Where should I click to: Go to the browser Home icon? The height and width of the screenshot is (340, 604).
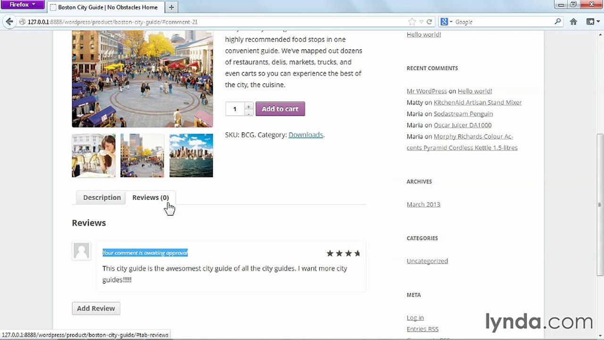pyautogui.click(x=573, y=22)
